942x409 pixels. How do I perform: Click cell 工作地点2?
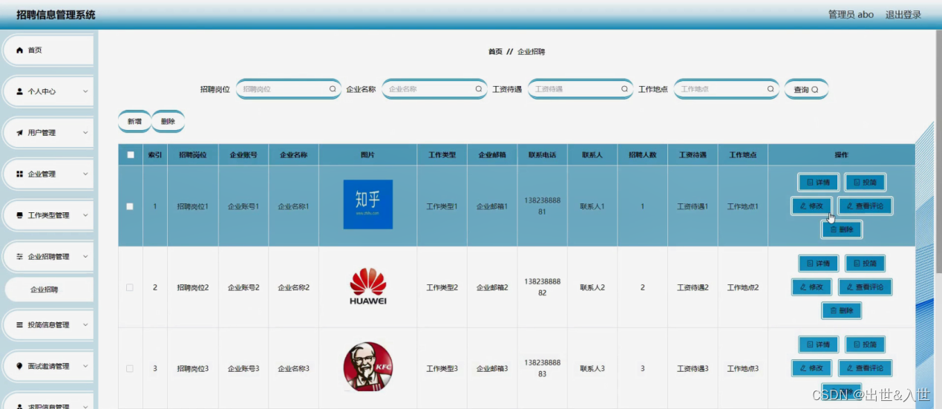pyautogui.click(x=743, y=287)
